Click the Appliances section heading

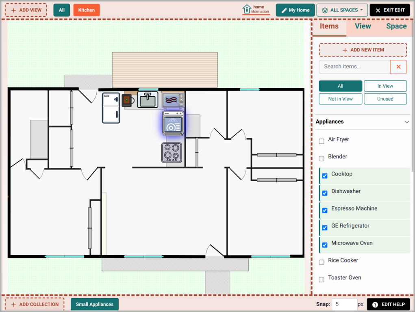(330, 122)
